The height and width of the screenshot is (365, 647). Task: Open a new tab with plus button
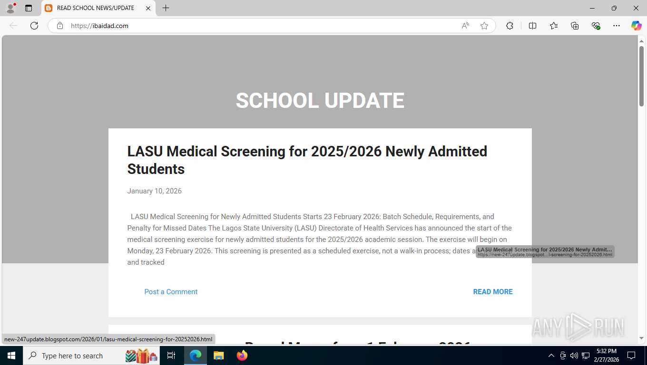click(x=166, y=8)
